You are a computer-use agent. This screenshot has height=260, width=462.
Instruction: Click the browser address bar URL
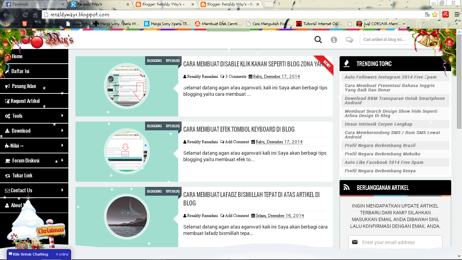(x=80, y=15)
